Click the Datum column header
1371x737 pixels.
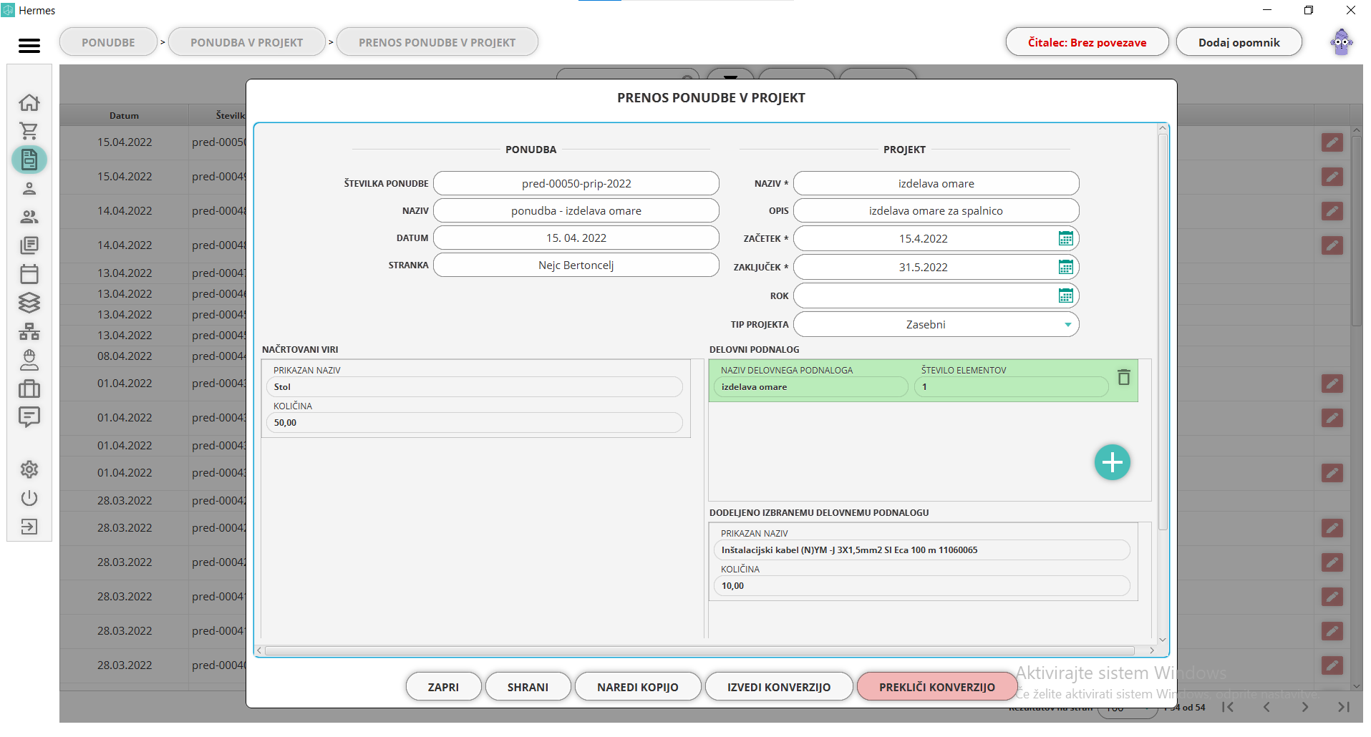[125, 115]
